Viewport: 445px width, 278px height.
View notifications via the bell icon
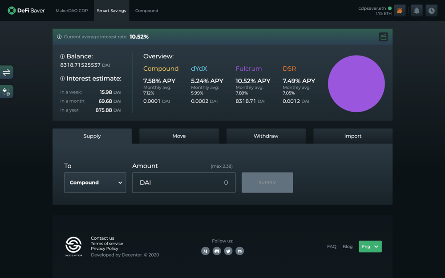tap(416, 10)
